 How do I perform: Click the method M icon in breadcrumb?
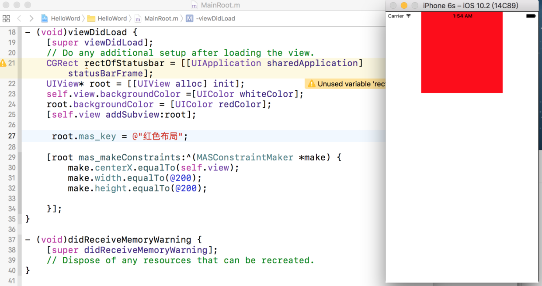click(x=189, y=18)
